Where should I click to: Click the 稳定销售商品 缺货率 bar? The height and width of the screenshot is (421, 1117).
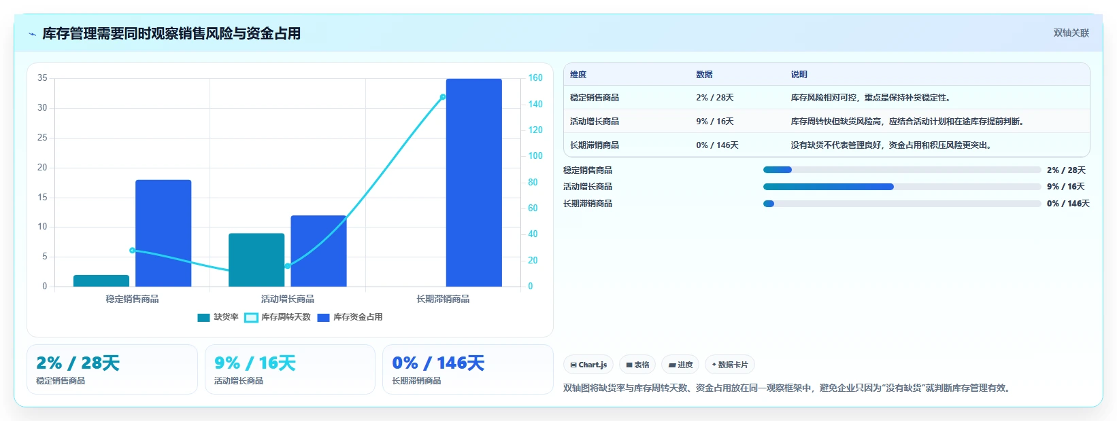pos(101,280)
